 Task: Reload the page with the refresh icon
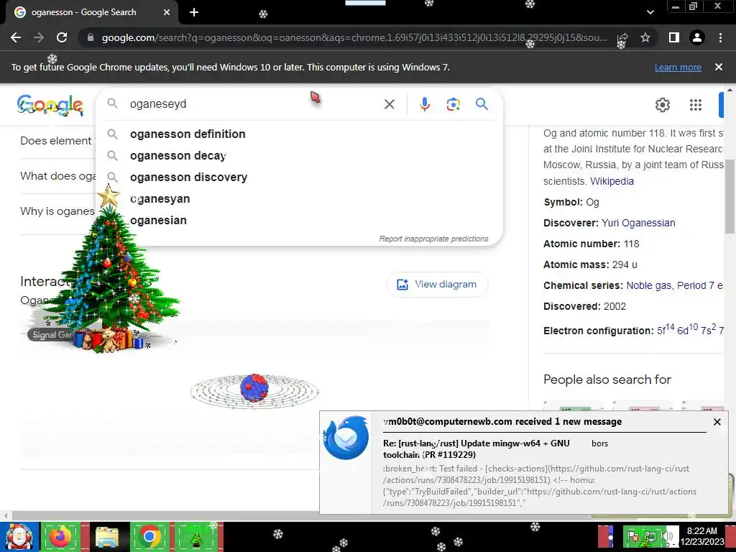[62, 37]
